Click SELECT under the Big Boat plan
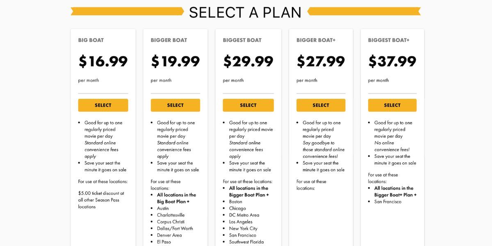The image size is (492, 246). click(103, 105)
